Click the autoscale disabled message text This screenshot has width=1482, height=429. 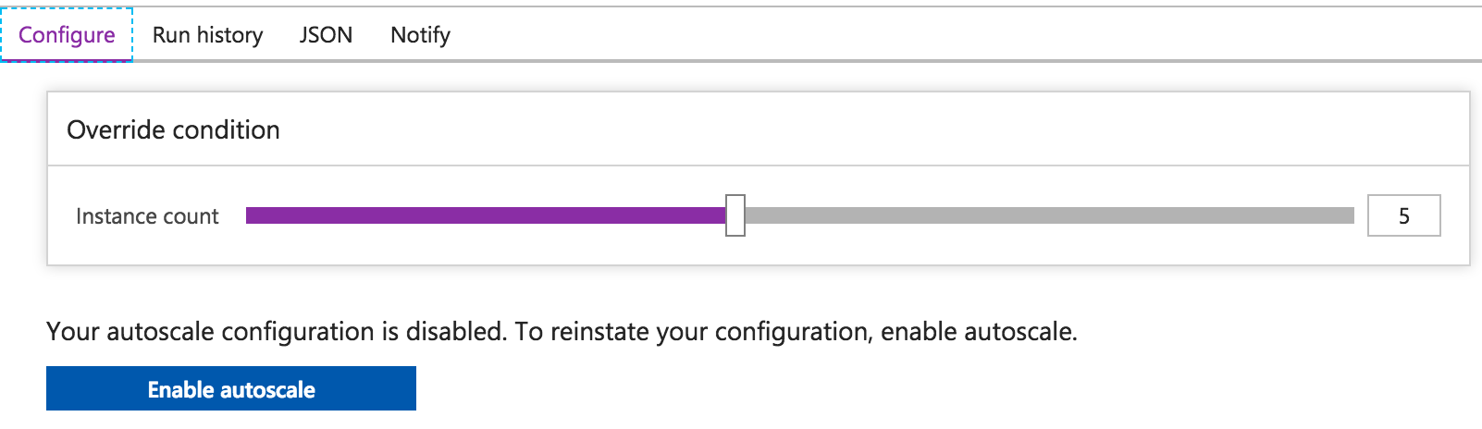click(562, 332)
